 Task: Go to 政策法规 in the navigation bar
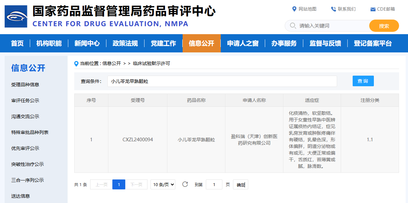pos(125,43)
